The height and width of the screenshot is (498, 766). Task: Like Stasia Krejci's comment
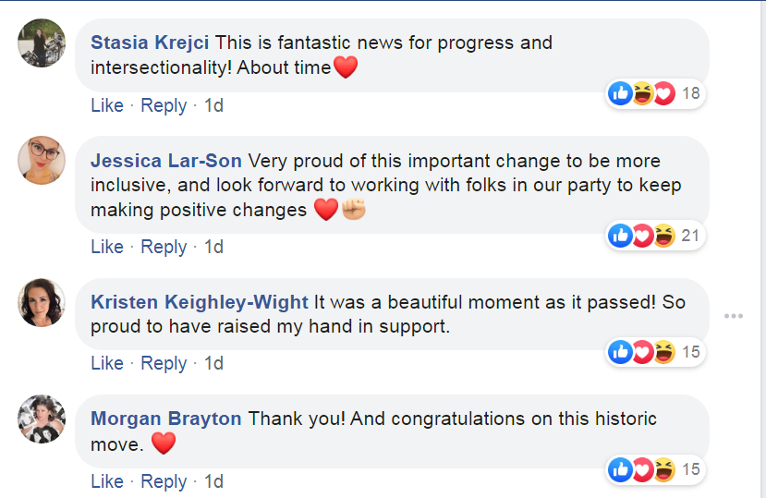(x=106, y=105)
